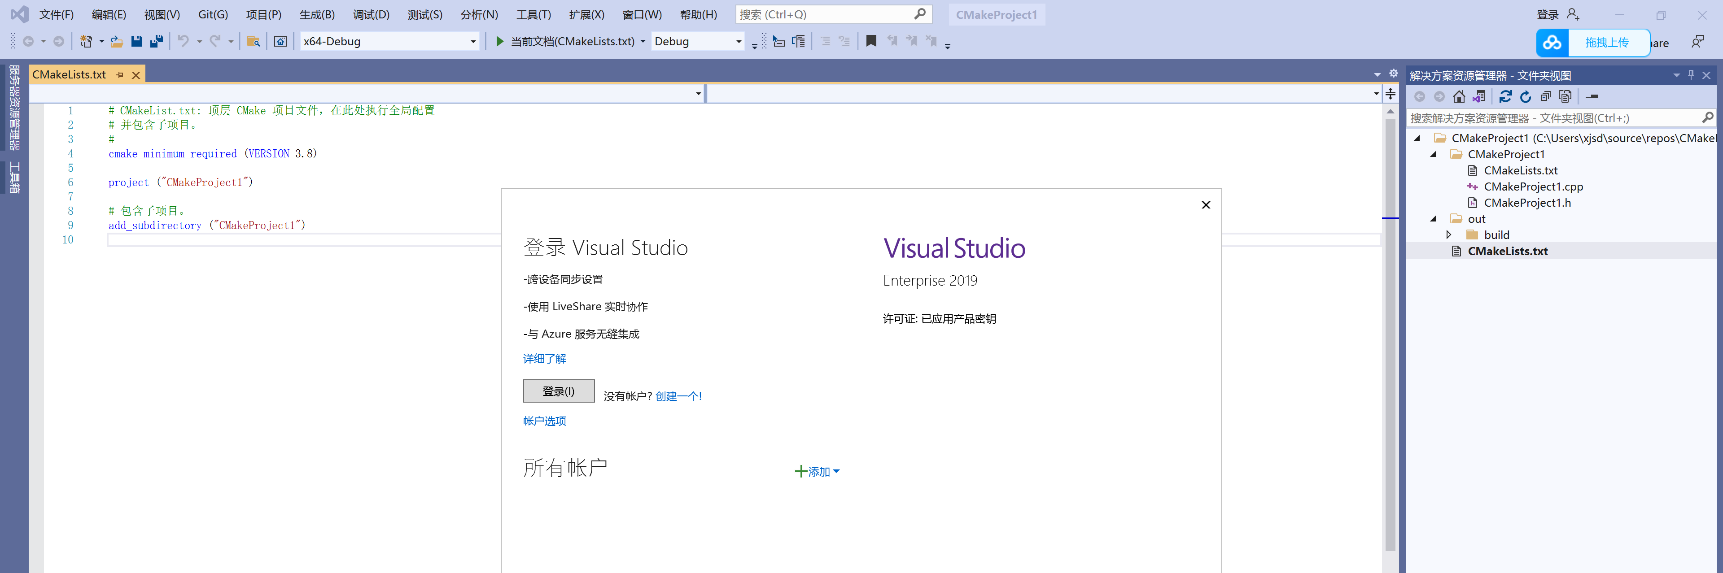Screen dimensions: 1723x573
Task: Click the Save floppy disk icon
Action: (136, 41)
